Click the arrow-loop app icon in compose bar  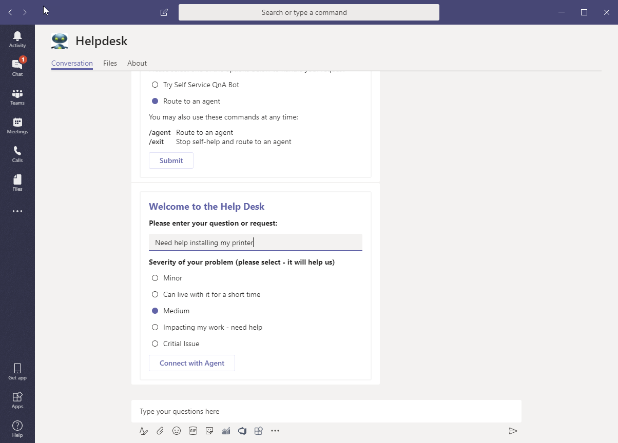[x=242, y=431]
